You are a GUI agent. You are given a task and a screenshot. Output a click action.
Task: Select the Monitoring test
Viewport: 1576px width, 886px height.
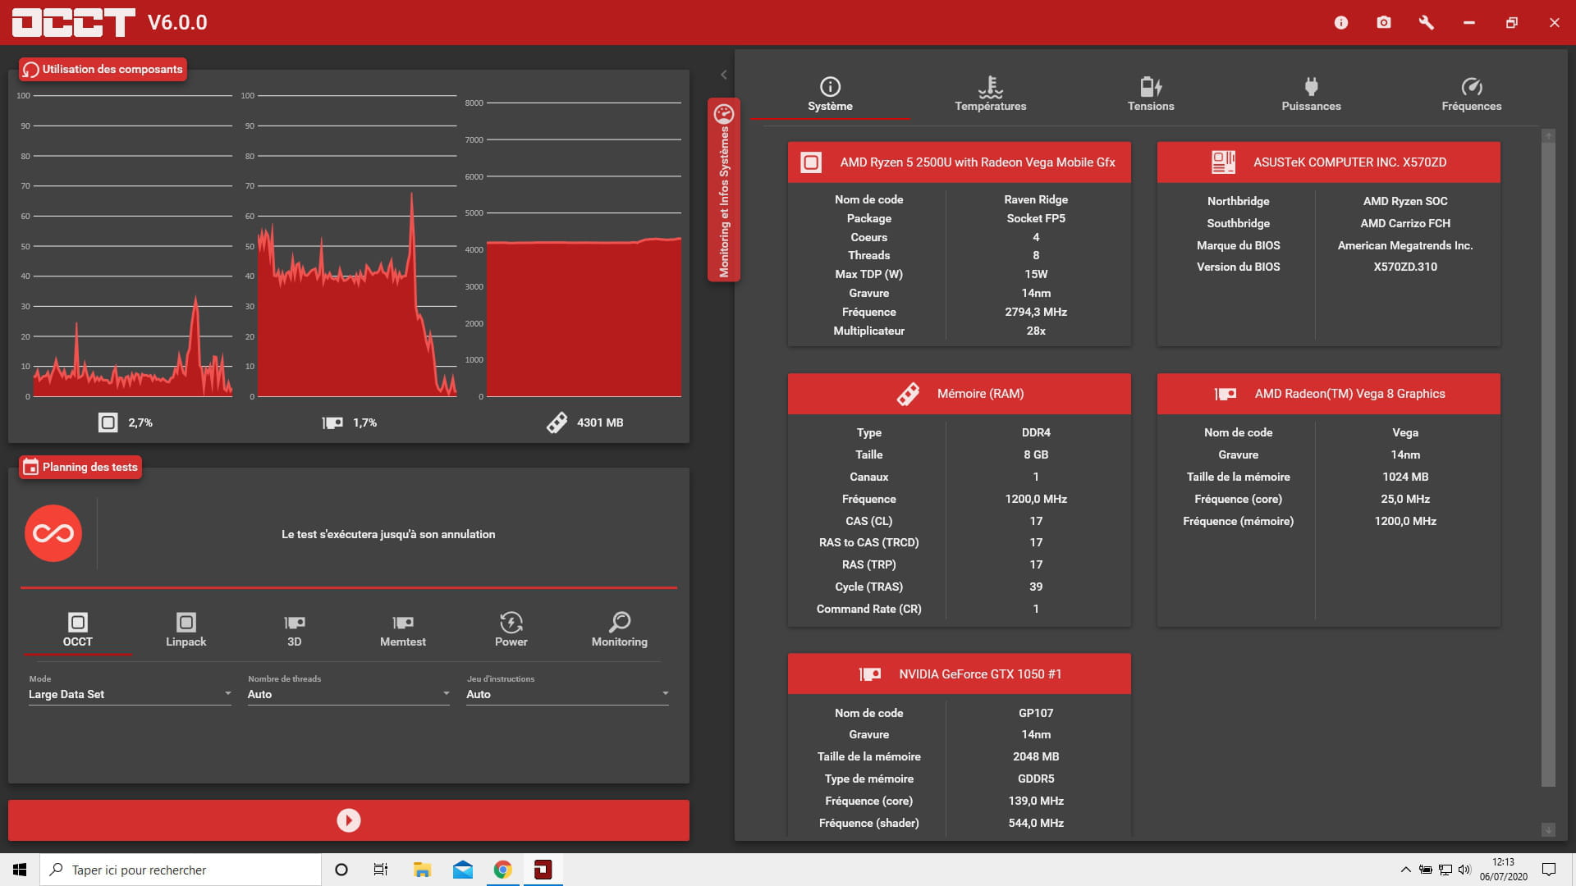620,630
